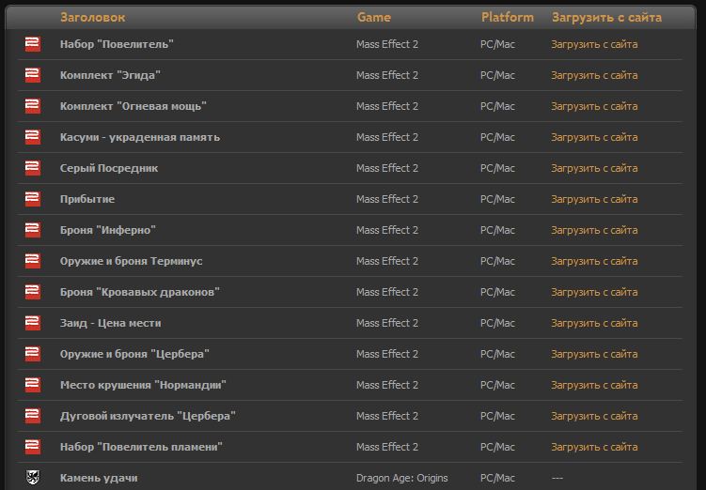706x490 pixels.
Task: Download Оружие и броня Терминус from site
Action: tap(594, 261)
